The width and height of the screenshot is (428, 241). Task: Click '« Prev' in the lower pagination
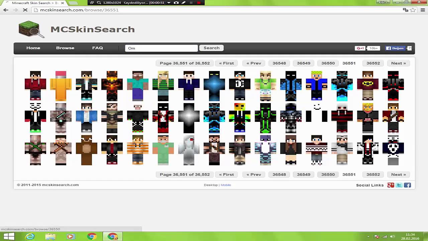[x=254, y=174]
